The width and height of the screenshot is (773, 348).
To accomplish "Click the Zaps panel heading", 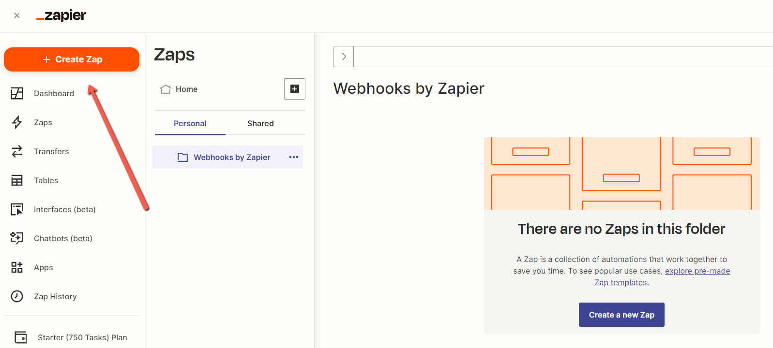I will [174, 55].
